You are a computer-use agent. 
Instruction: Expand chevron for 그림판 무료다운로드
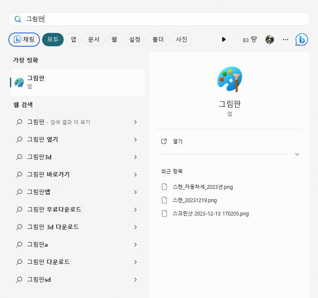click(x=135, y=209)
